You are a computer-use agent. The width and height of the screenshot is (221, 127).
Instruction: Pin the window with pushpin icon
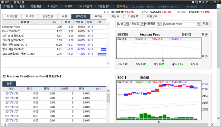[x=200, y=2]
